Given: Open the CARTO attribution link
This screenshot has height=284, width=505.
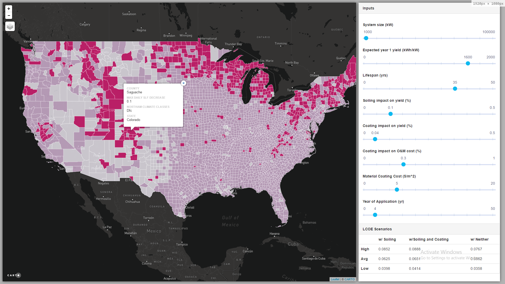Looking at the screenshot, I should click(x=350, y=279).
